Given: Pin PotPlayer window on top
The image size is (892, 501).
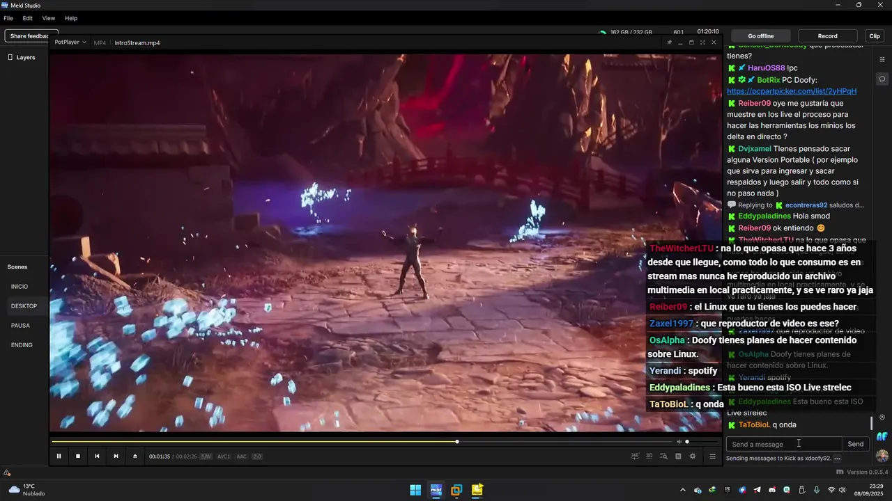Looking at the screenshot, I should [669, 42].
